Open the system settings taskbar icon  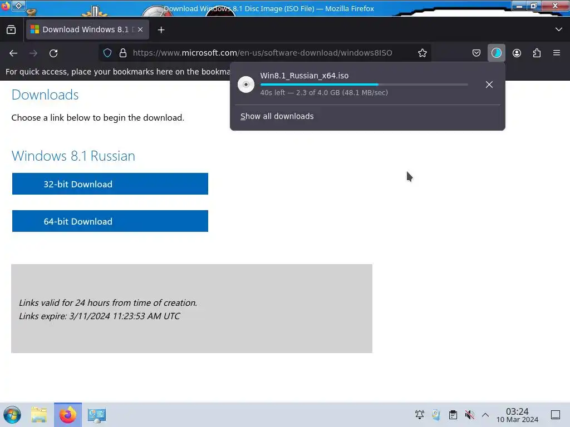tap(97, 415)
